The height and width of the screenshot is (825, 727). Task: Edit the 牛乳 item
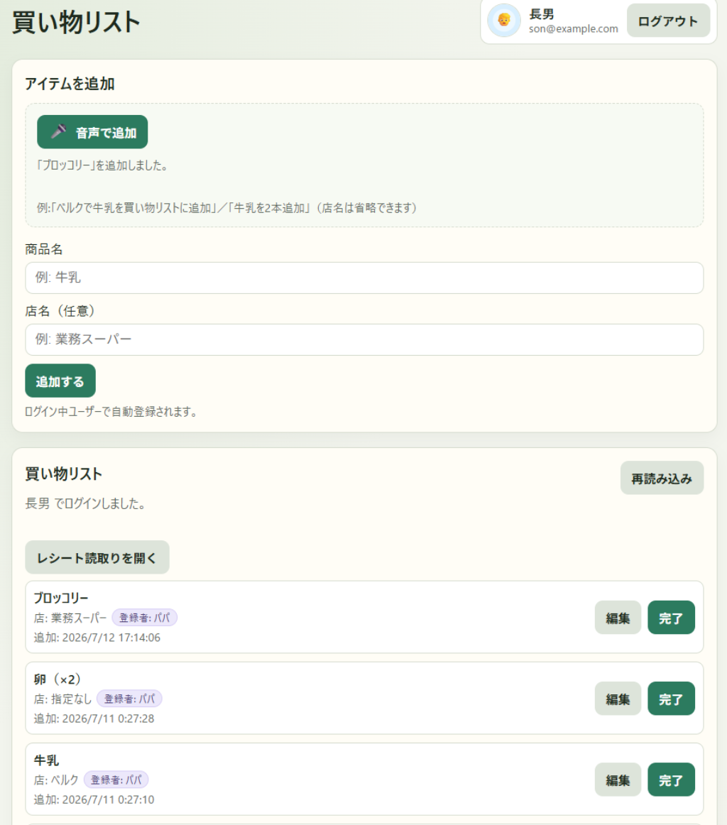click(x=618, y=780)
